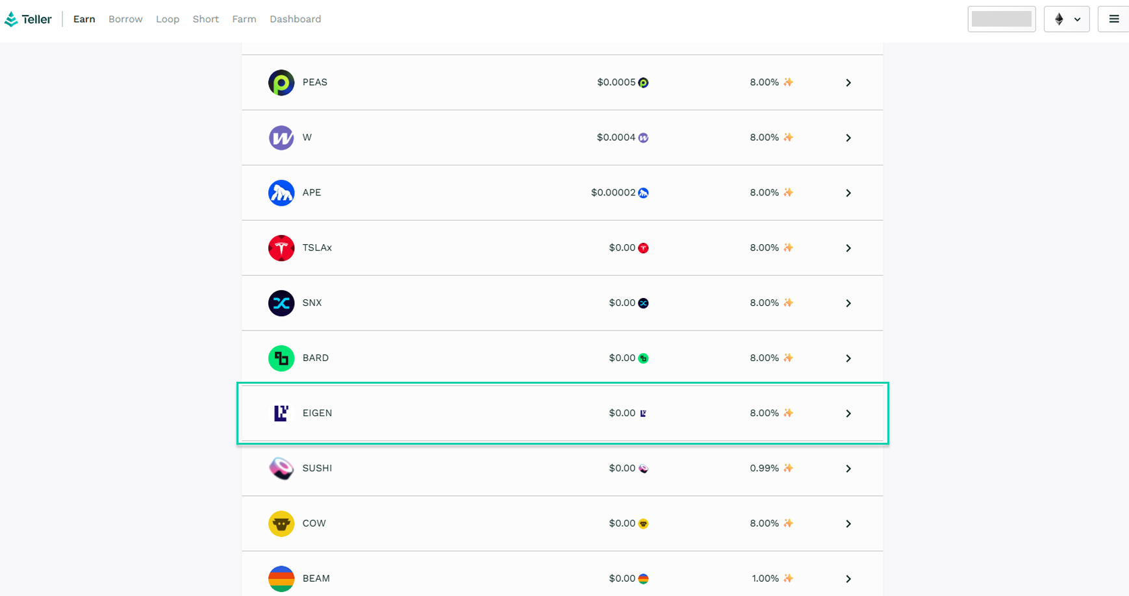The height and width of the screenshot is (596, 1129).
Task: Expand the EIGEN row chevron
Action: (x=848, y=414)
